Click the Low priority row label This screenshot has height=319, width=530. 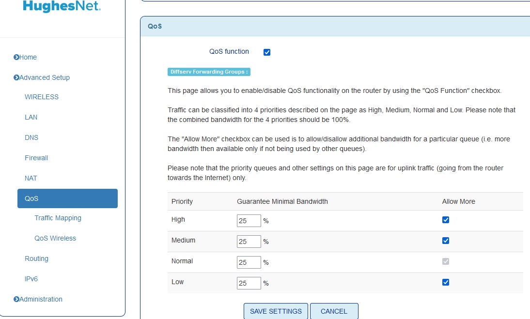[x=177, y=282]
